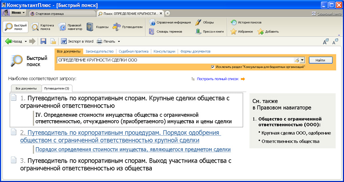Open Избранное star icon
This screenshot has width=344, height=182.
234,31
